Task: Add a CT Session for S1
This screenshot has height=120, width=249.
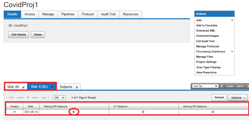Action: [143, 112]
